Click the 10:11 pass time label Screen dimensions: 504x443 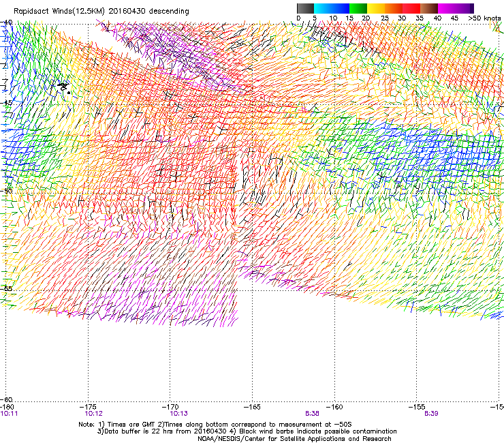(10, 414)
